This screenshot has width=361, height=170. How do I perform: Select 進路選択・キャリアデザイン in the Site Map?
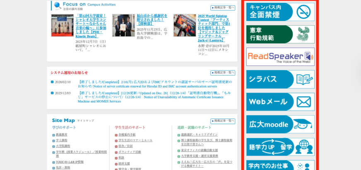(199, 135)
